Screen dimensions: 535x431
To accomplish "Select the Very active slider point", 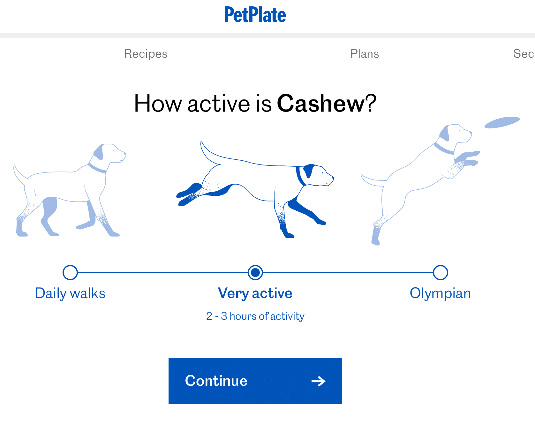I will point(255,273).
